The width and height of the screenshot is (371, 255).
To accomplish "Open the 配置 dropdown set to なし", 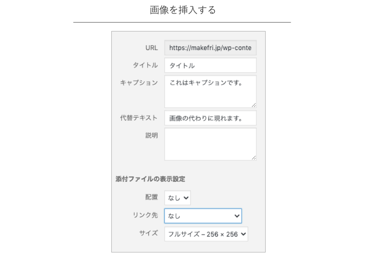I will (x=178, y=198).
